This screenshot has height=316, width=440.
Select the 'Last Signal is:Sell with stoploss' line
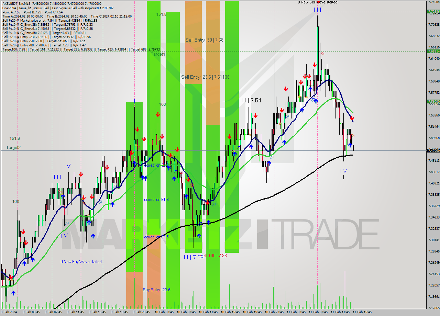click(83, 8)
